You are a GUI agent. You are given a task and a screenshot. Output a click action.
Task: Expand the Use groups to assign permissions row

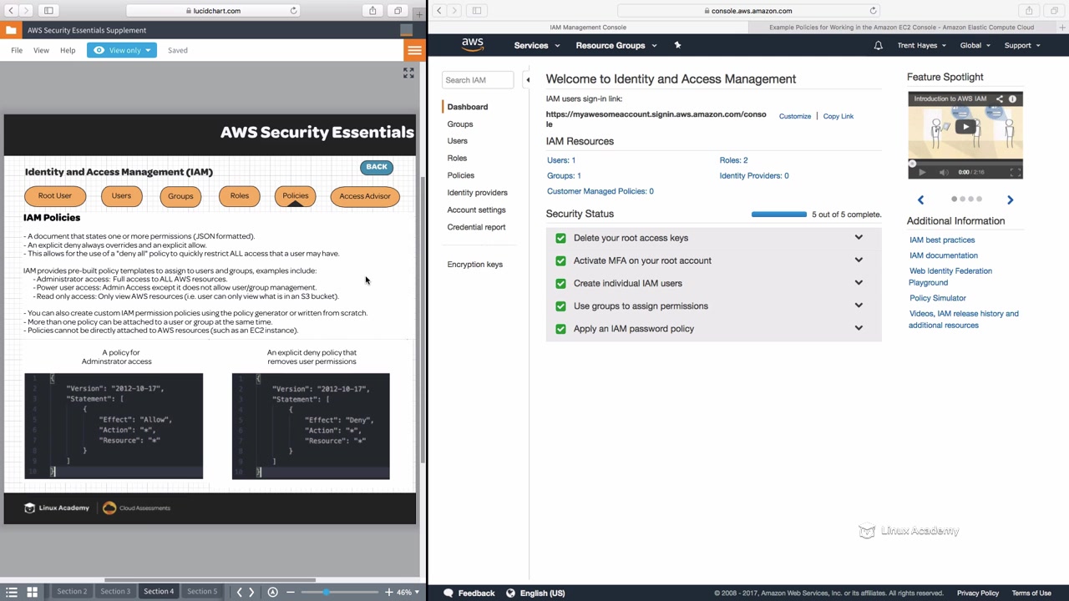click(x=859, y=305)
